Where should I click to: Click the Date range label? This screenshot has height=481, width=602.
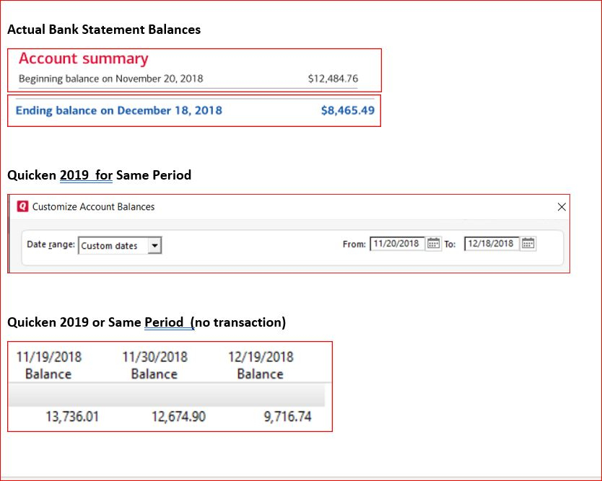(x=51, y=244)
